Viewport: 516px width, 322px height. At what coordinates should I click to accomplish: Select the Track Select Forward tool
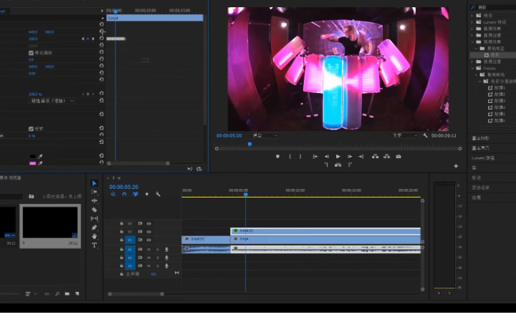pos(94,192)
